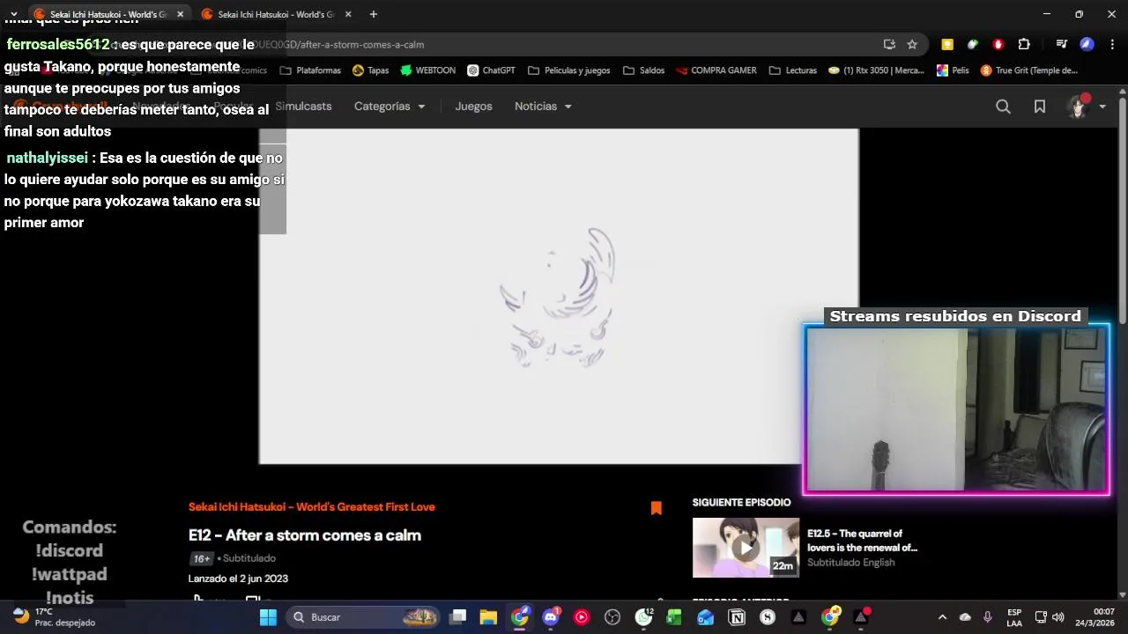Open the volume speaker tray icon
The image size is (1128, 634).
[1057, 617]
